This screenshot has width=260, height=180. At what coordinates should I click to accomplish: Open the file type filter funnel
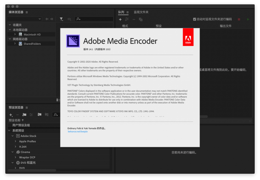point(61,19)
